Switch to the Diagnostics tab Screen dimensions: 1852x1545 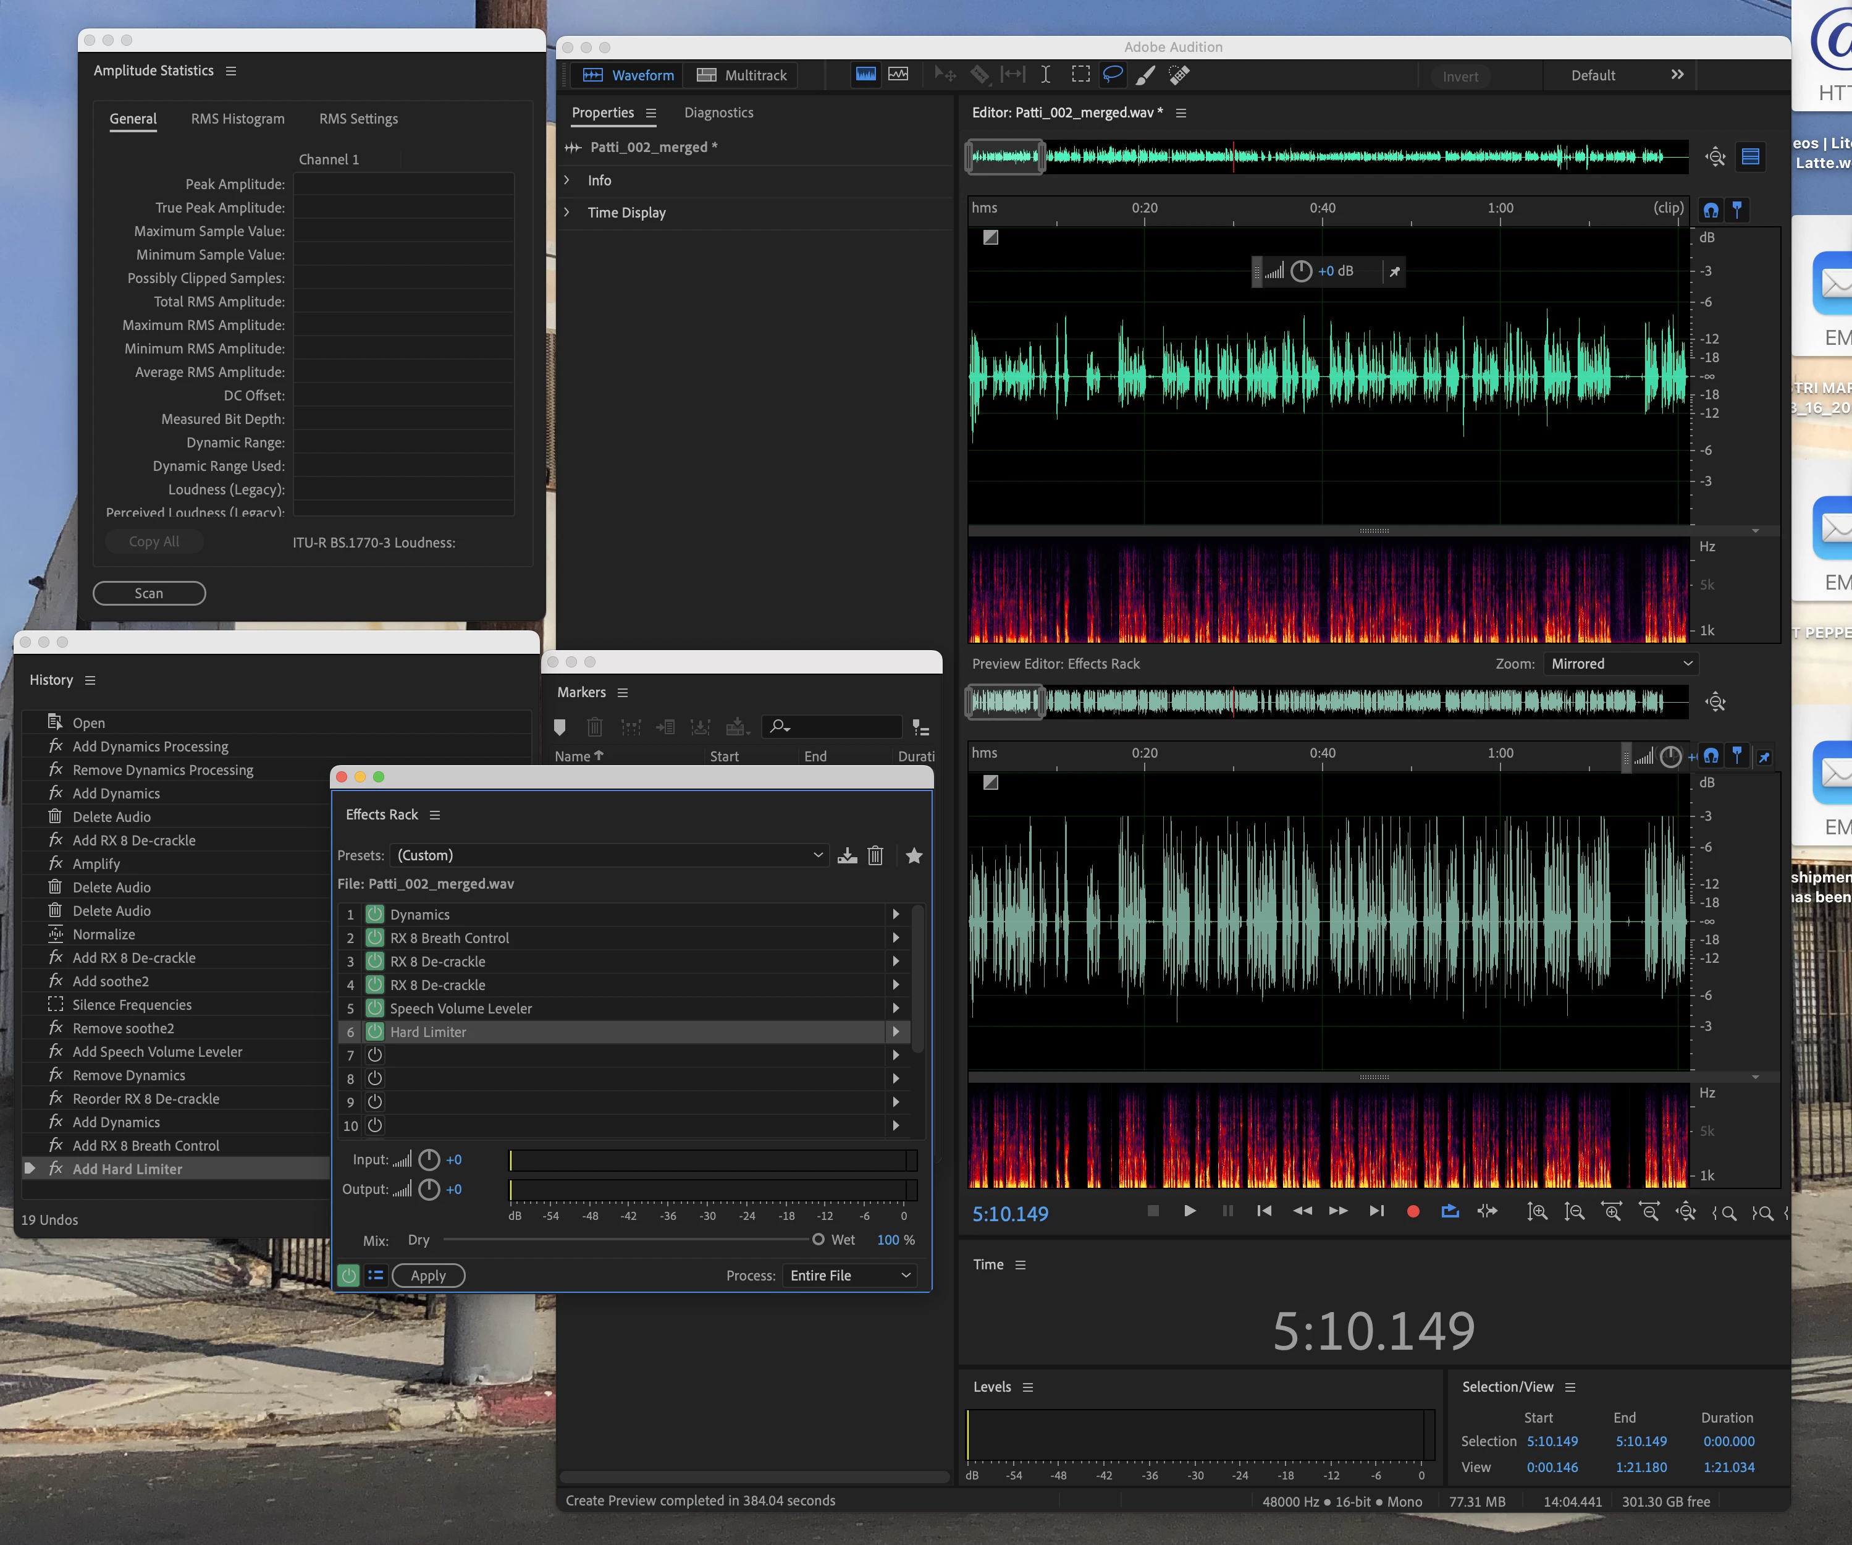tap(718, 112)
